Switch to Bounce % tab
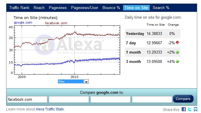This screenshot has width=201, height=113. click(111, 8)
